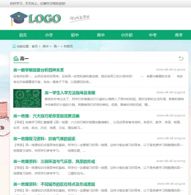Open article 高一地理复习资料：影响气候的因素

click(45, 139)
